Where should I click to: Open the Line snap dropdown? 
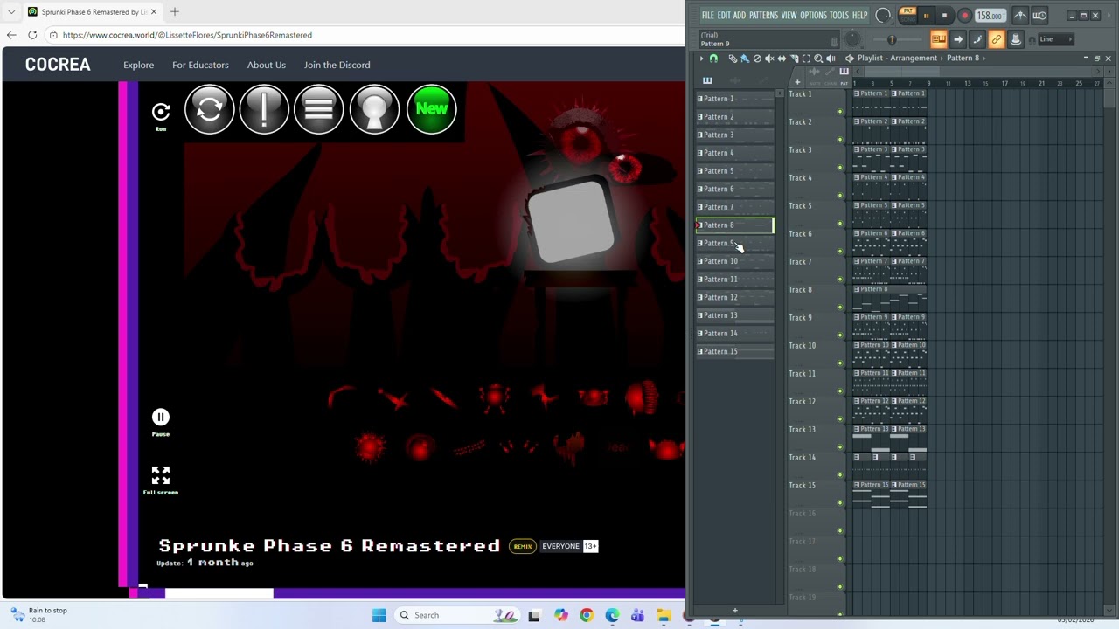1056,39
